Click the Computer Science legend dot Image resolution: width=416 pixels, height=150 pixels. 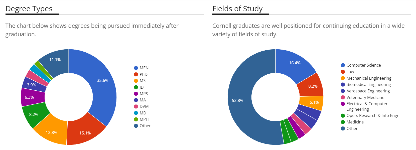pos(343,65)
